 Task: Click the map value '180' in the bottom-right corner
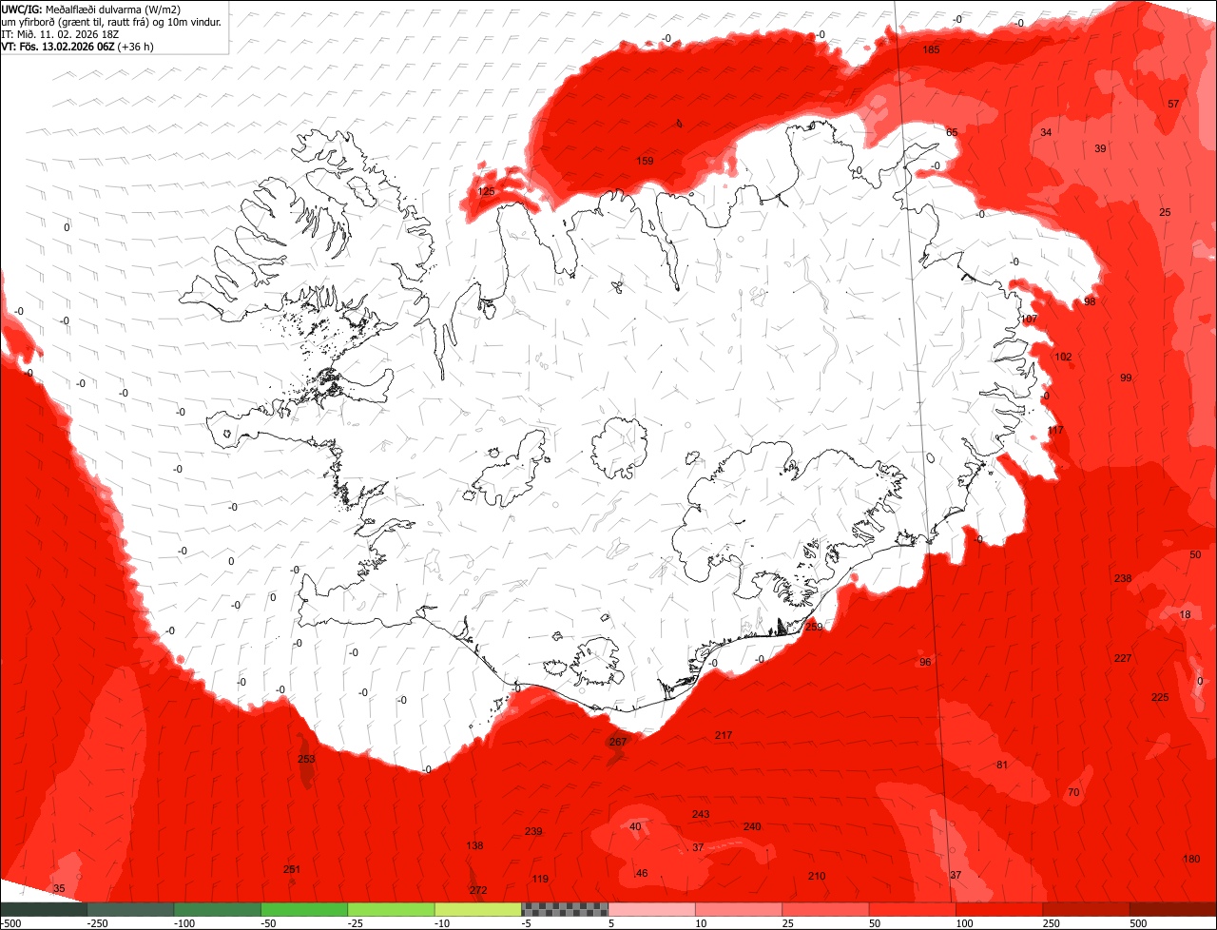tap(1191, 859)
